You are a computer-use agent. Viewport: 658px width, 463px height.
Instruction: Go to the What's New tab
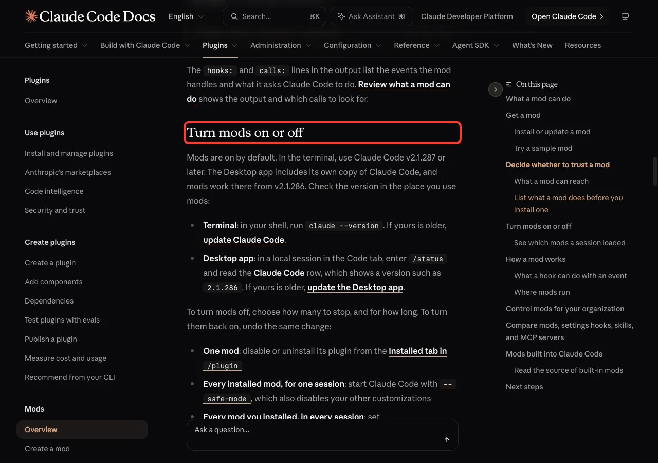pos(532,45)
